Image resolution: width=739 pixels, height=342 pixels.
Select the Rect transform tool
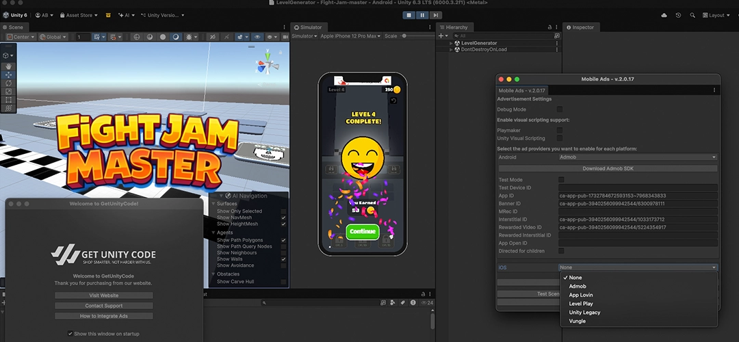pyautogui.click(x=8, y=99)
